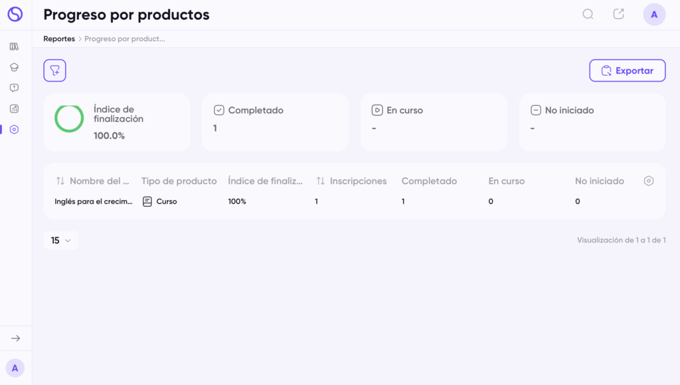The image size is (680, 385).
Task: Select the hexagon settings sidebar icon
Action: [x=15, y=129]
